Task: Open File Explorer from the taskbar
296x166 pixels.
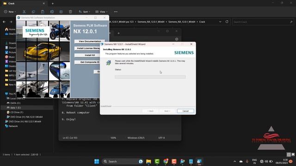Action: tap(148, 161)
